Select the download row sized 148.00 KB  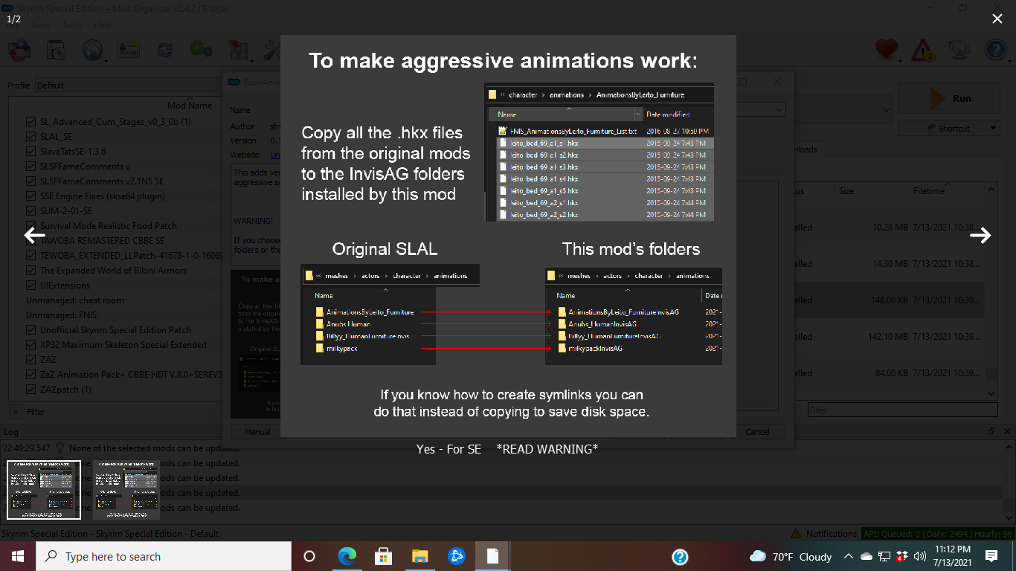(889, 300)
